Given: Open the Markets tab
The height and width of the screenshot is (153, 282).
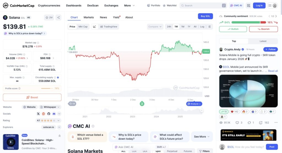Looking at the screenshot, I should 89,17.
